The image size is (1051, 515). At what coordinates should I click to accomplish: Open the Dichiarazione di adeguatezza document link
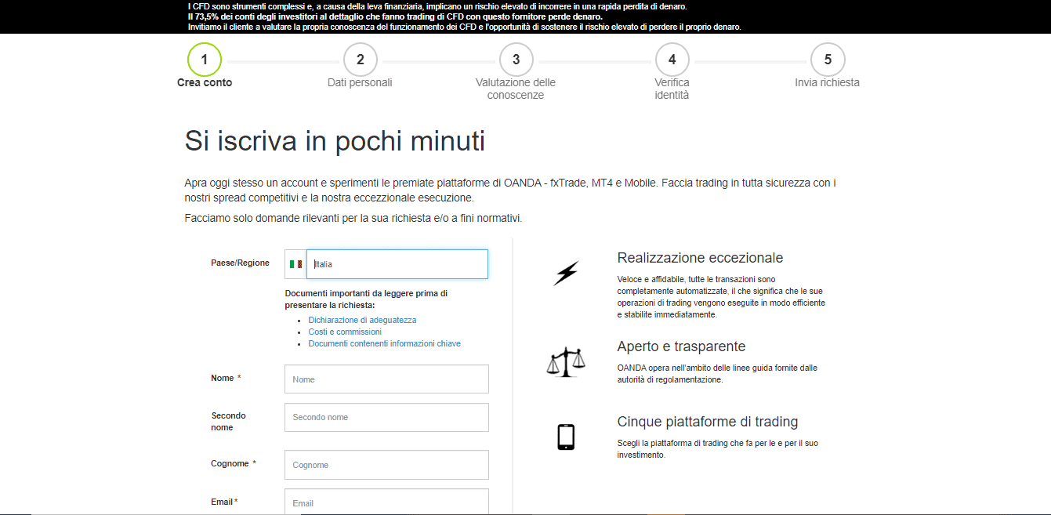(362, 320)
